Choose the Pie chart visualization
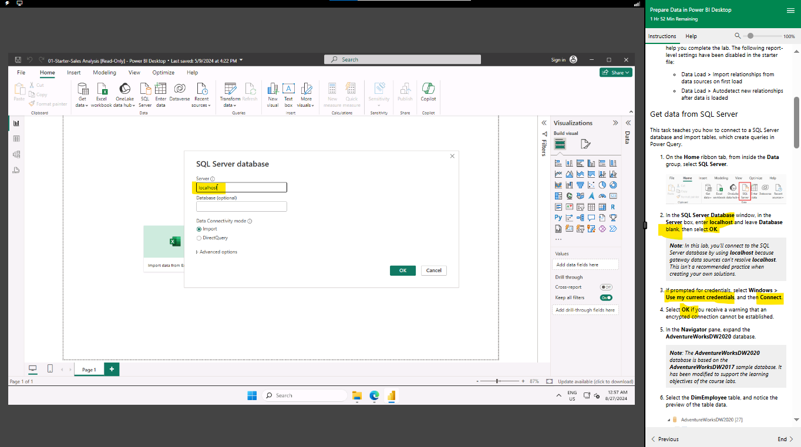801x447 pixels. 602,185
